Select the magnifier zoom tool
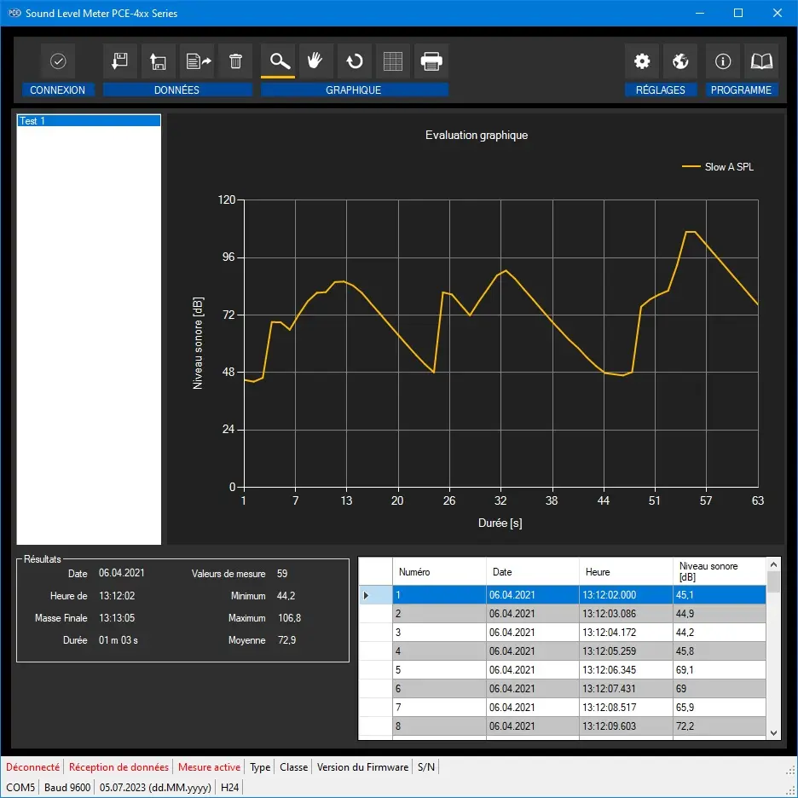Viewport: 798px width, 798px height. 278,61
